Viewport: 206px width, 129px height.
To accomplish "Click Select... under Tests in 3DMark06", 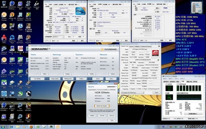I will (45, 74).
